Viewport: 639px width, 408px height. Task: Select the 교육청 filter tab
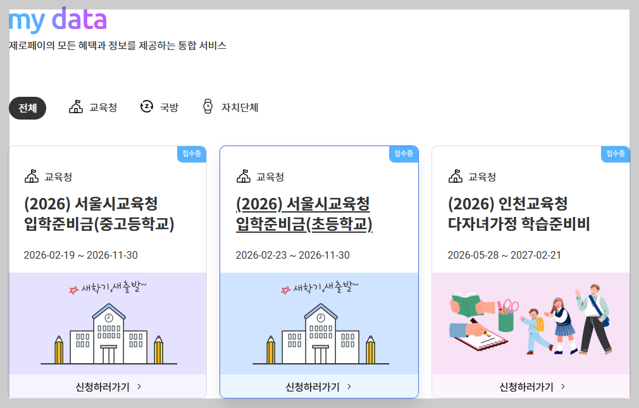click(x=93, y=107)
